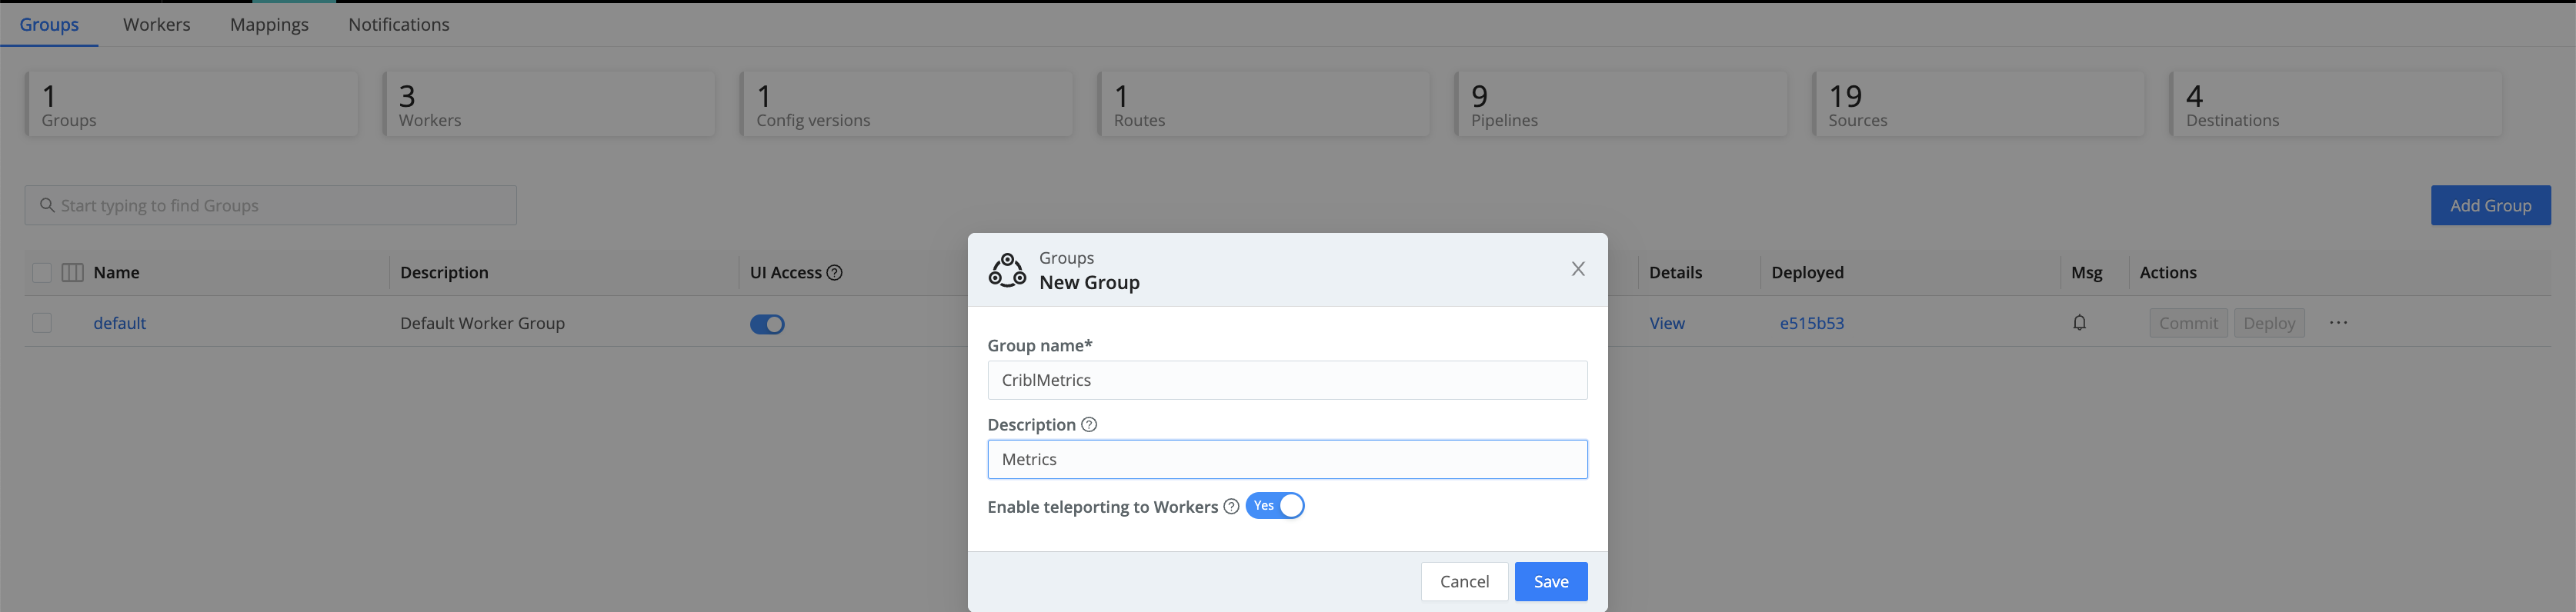Click the 3 Workers summary card
The image size is (2576, 612).
click(x=549, y=104)
